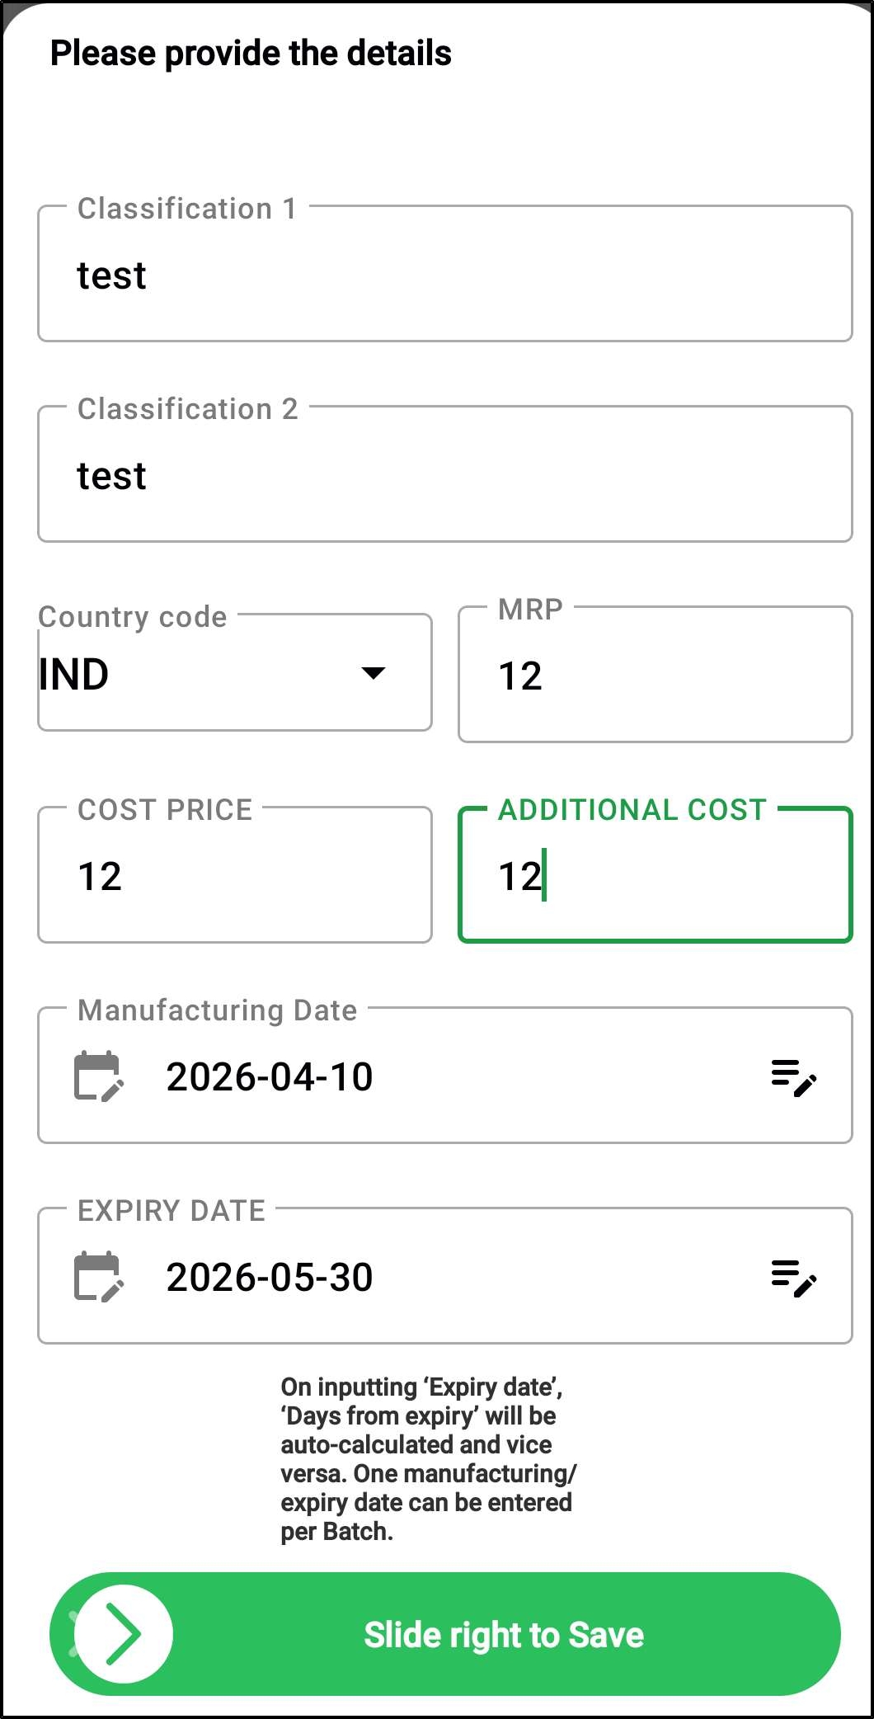This screenshot has width=874, height=1719.
Task: Open the Expiry Date calendar icon
Action: (x=99, y=1277)
